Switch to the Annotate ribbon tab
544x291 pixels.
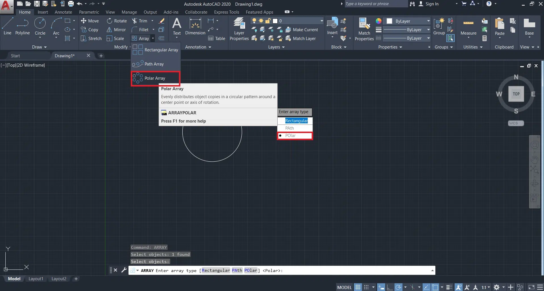[63, 12]
